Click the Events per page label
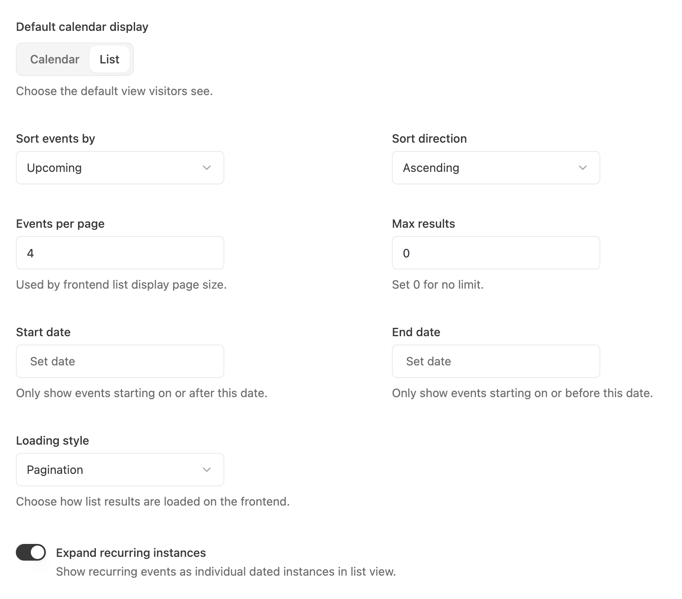Image resolution: width=682 pixels, height=599 pixels. (x=60, y=223)
